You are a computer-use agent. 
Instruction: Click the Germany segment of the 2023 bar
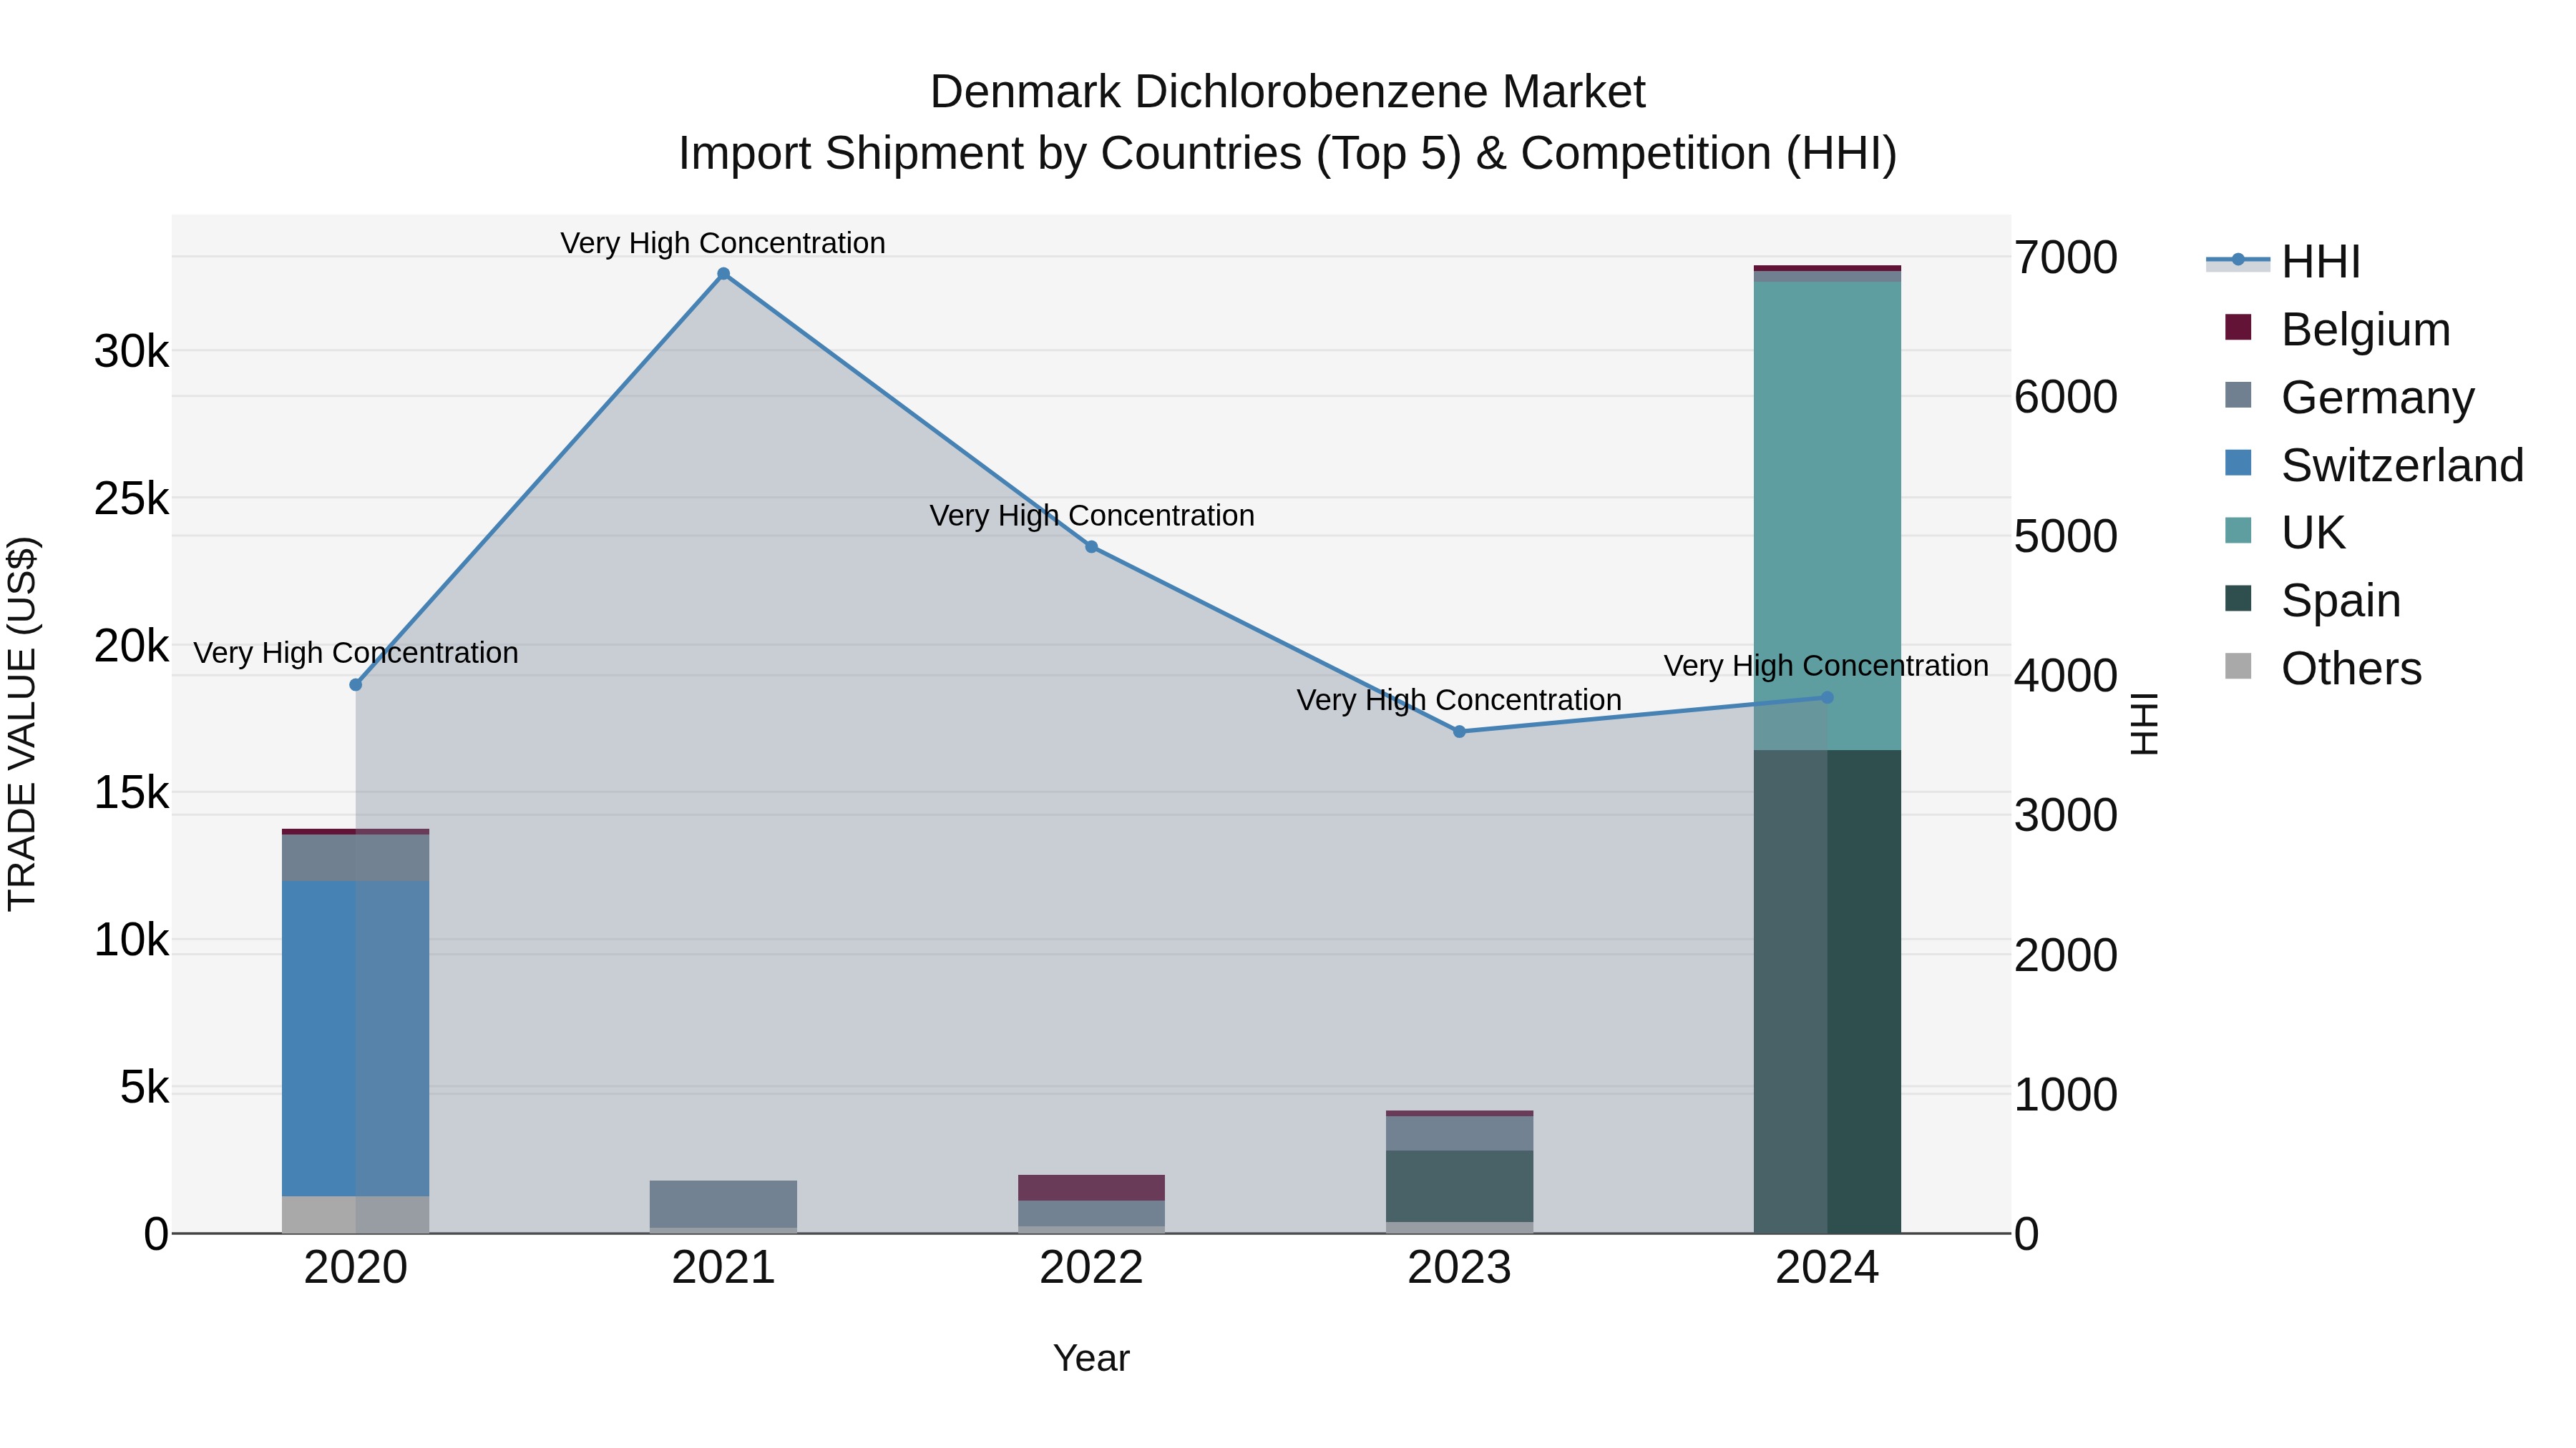click(x=1459, y=1133)
